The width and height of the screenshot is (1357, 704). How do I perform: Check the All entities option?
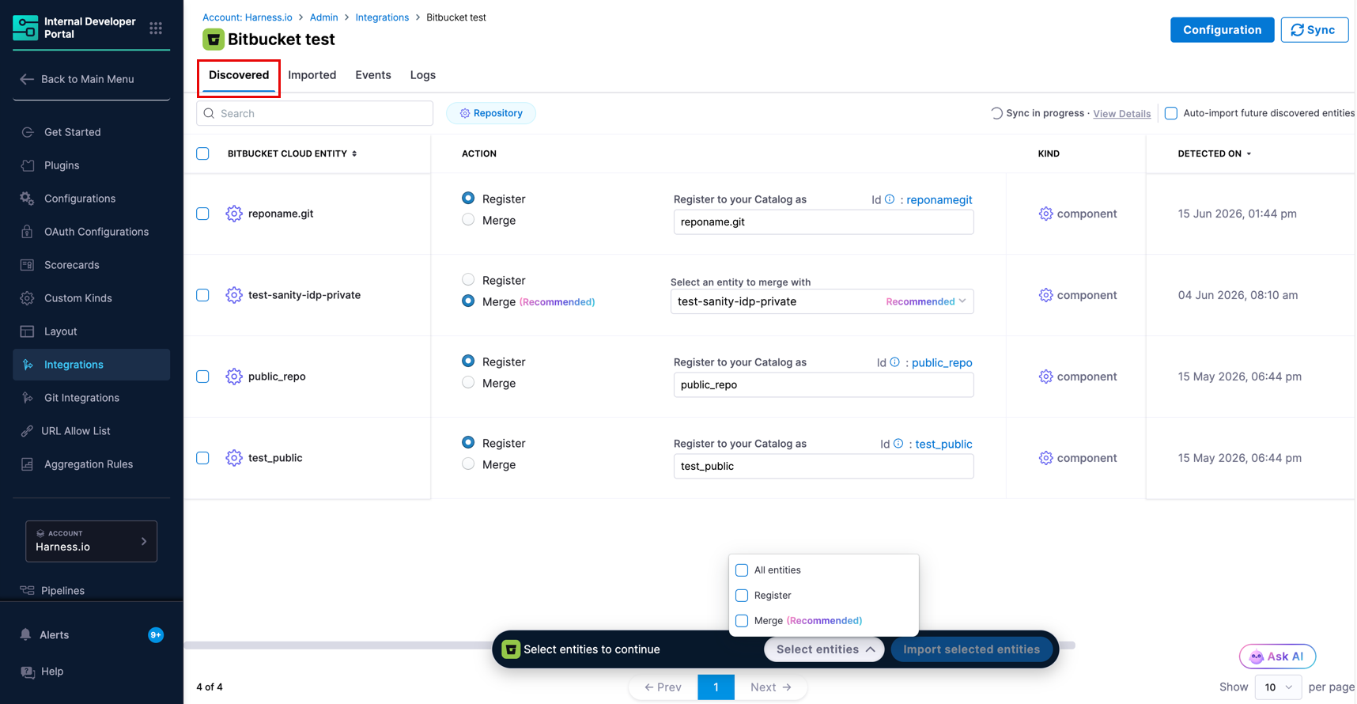(x=742, y=570)
